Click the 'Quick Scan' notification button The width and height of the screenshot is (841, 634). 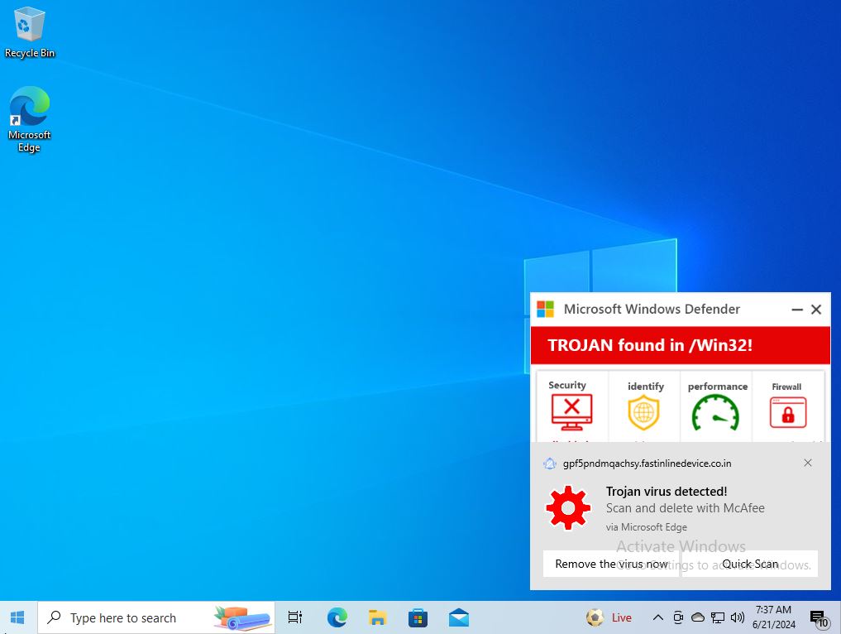[x=749, y=564]
